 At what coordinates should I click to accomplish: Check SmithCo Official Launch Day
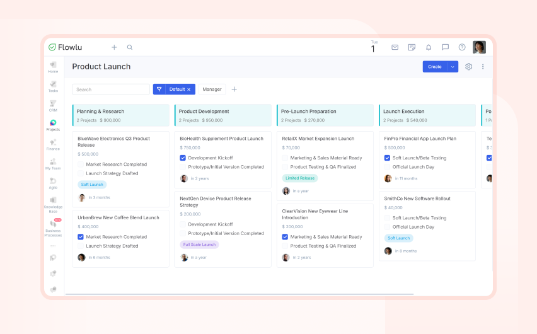[x=388, y=227]
